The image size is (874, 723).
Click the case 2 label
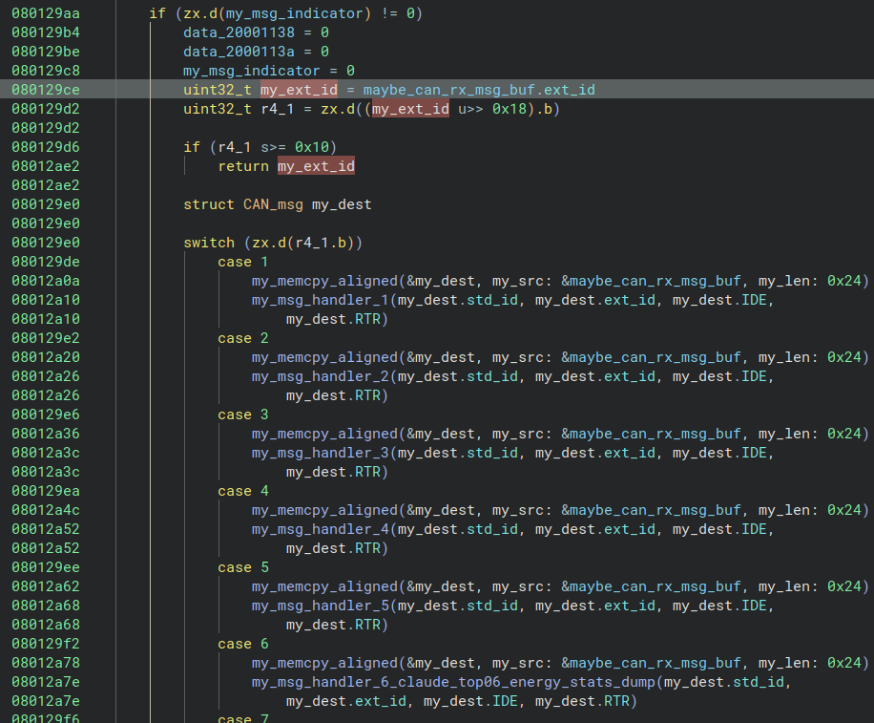coord(243,338)
